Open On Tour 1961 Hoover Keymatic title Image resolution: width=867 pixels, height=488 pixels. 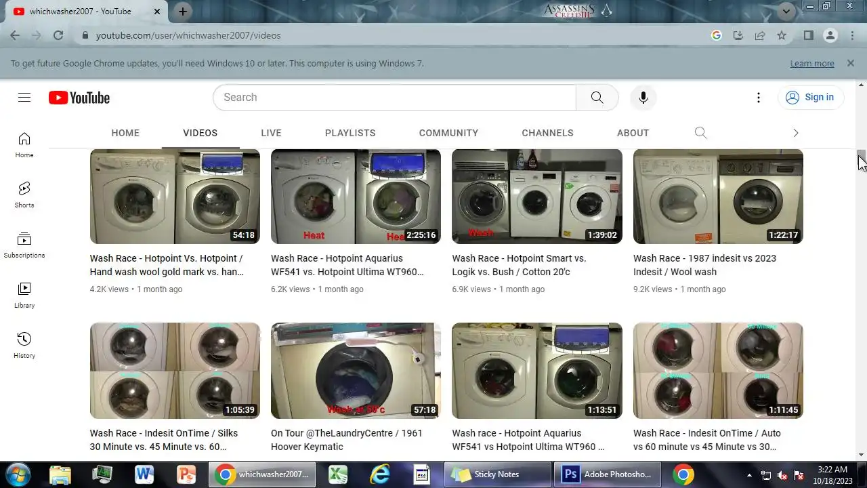tap(347, 440)
